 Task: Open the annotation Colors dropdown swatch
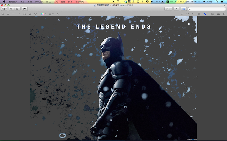pyautogui.click(x=44, y=14)
